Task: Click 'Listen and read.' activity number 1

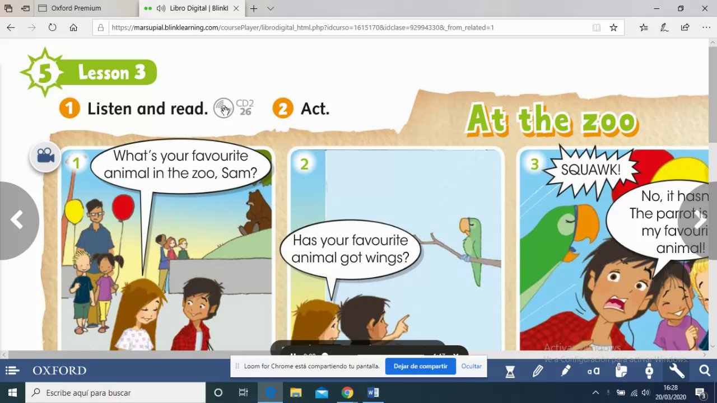Action: click(x=134, y=108)
